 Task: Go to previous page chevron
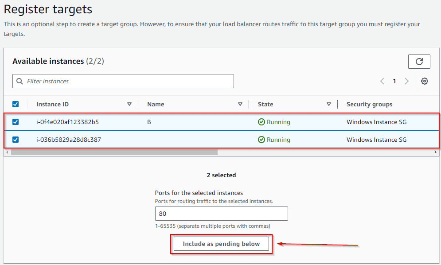(382, 81)
